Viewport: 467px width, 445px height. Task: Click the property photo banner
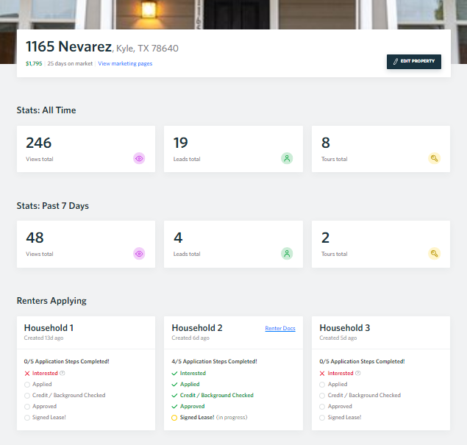[234, 14]
